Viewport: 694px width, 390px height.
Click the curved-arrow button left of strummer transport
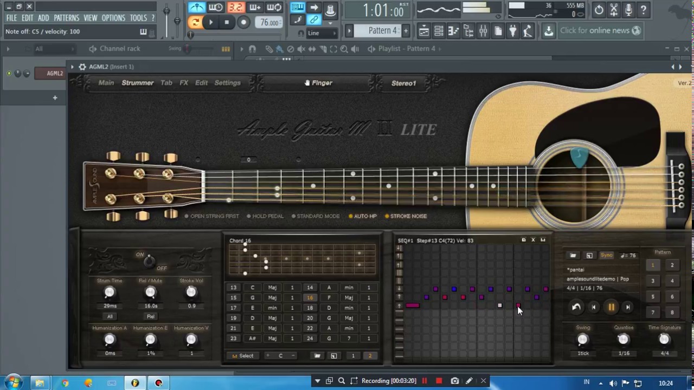pos(576,307)
